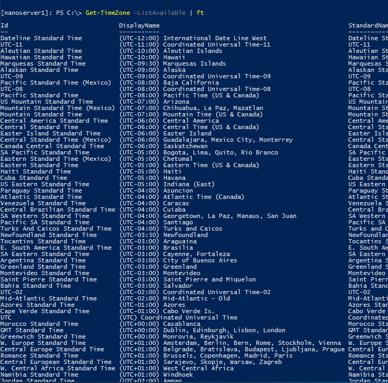
Task: Select 'Guadalajara, Mexico City, Monterrey' entry
Action: 228,140
